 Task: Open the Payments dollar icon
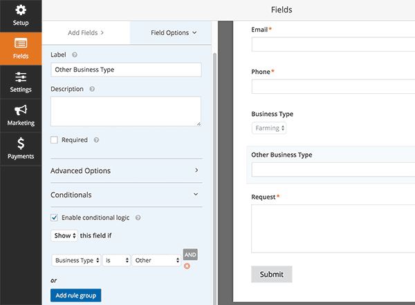point(21,144)
